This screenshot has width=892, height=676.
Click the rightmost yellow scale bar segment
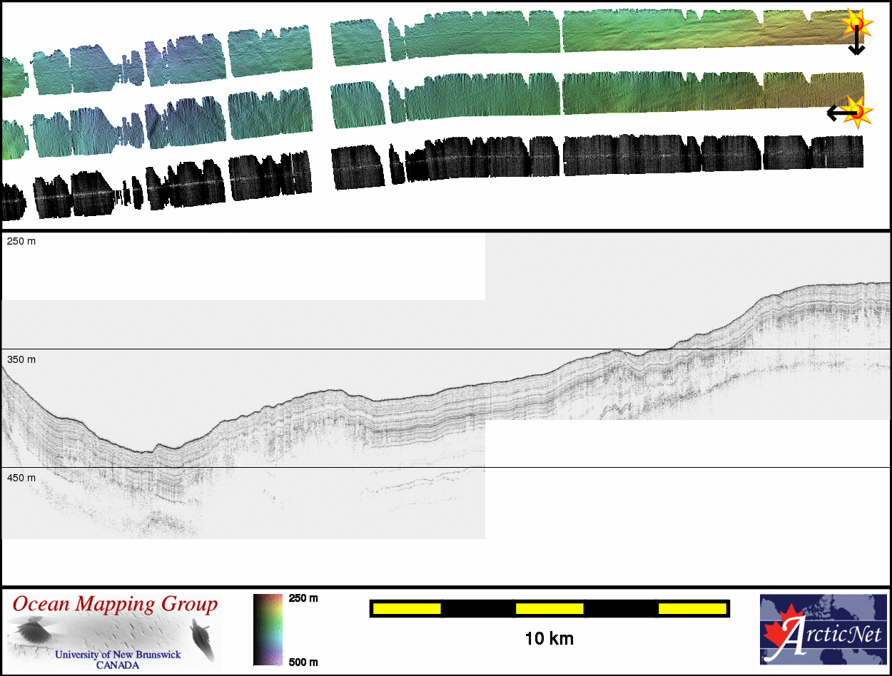[x=691, y=608]
